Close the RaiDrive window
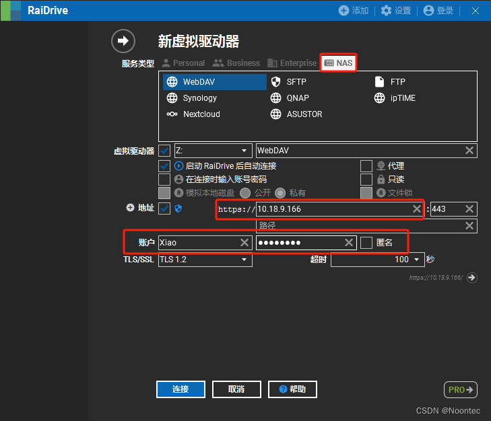 click(x=476, y=11)
